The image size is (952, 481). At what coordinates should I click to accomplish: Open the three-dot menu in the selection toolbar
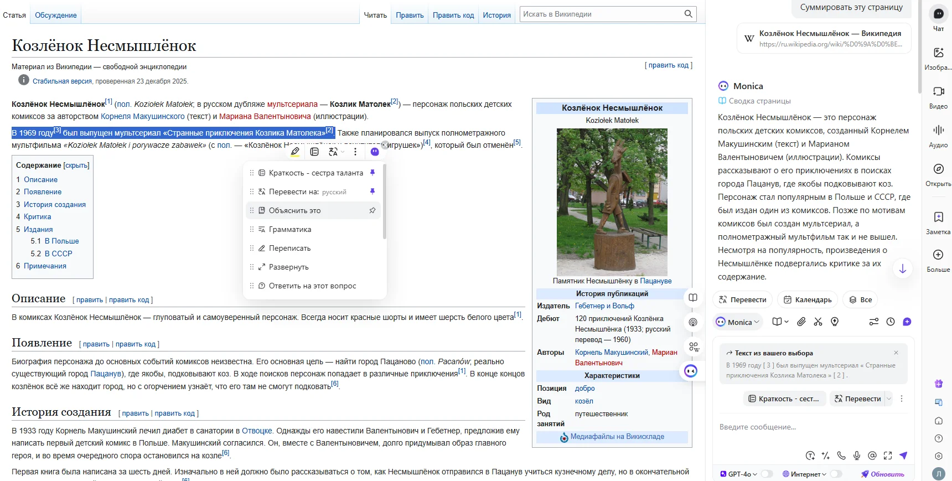pyautogui.click(x=355, y=152)
